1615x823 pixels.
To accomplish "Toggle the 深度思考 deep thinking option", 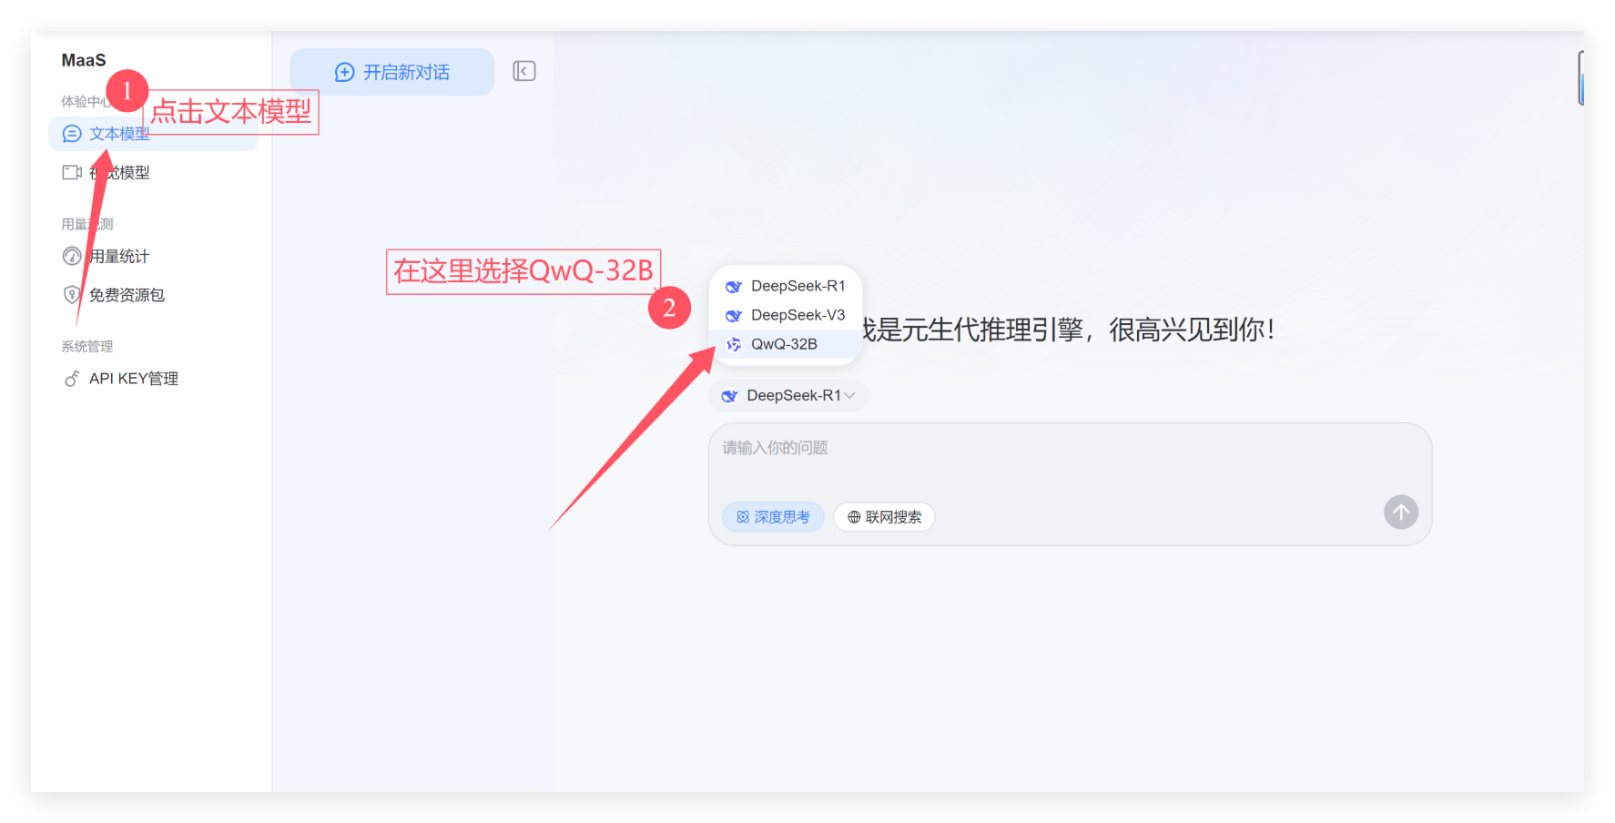I will coord(773,517).
